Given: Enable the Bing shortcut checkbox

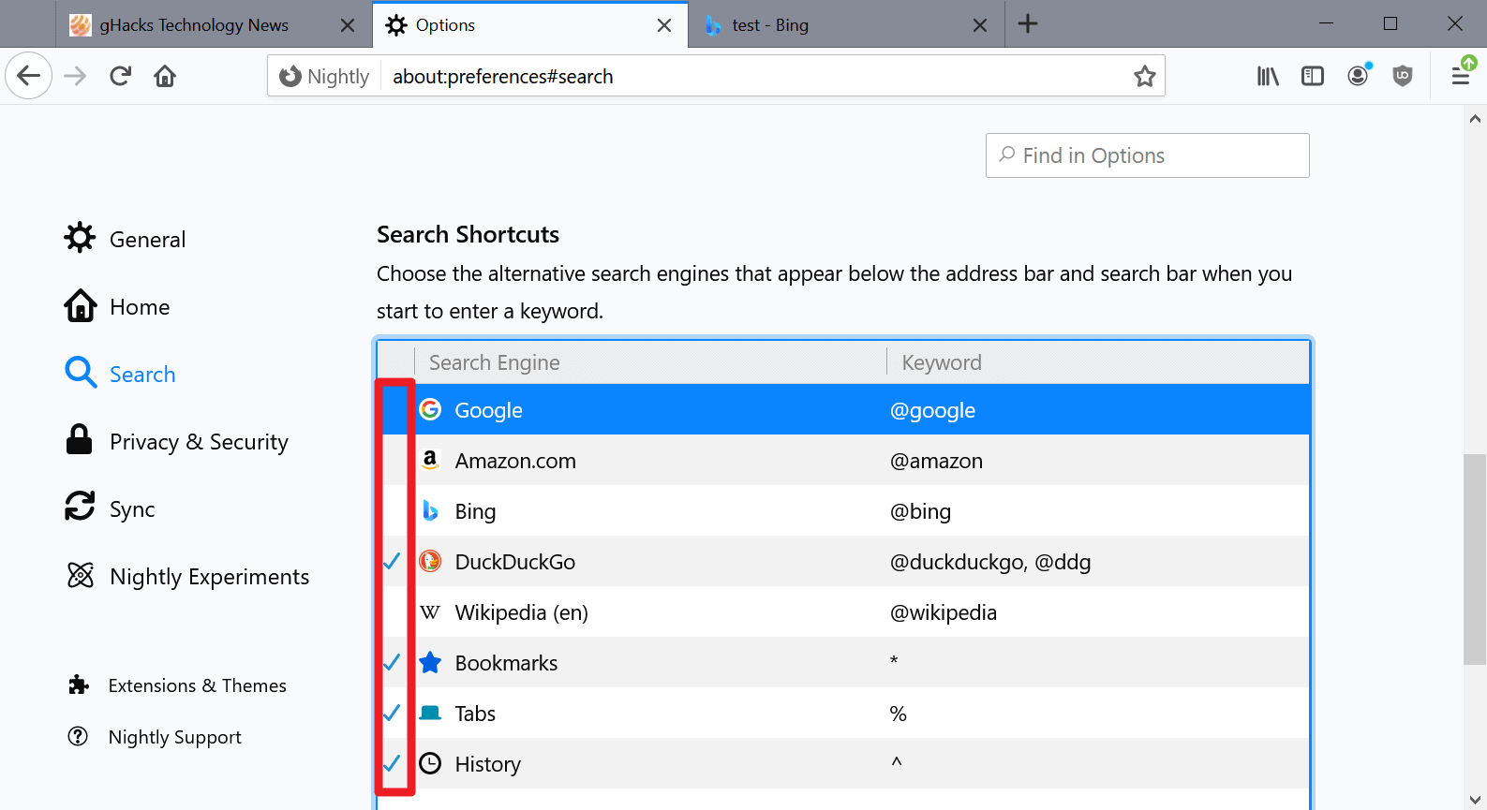Looking at the screenshot, I should pyautogui.click(x=393, y=510).
